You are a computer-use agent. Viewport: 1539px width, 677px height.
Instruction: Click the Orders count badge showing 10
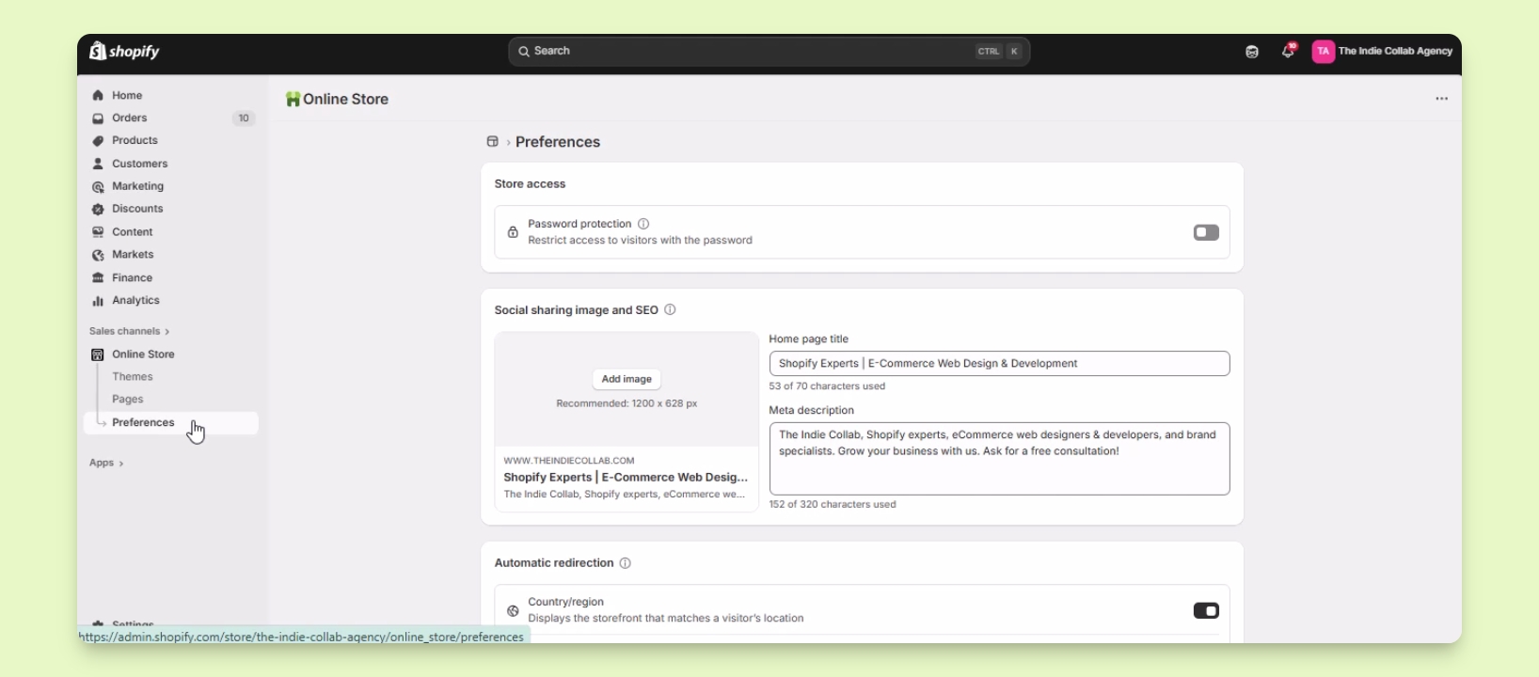point(244,118)
